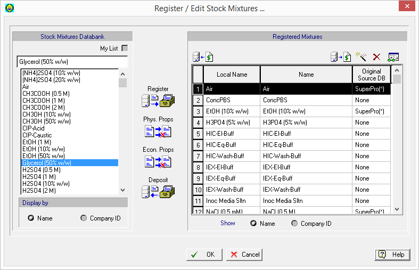Click the application icon in title bar

[10, 8]
